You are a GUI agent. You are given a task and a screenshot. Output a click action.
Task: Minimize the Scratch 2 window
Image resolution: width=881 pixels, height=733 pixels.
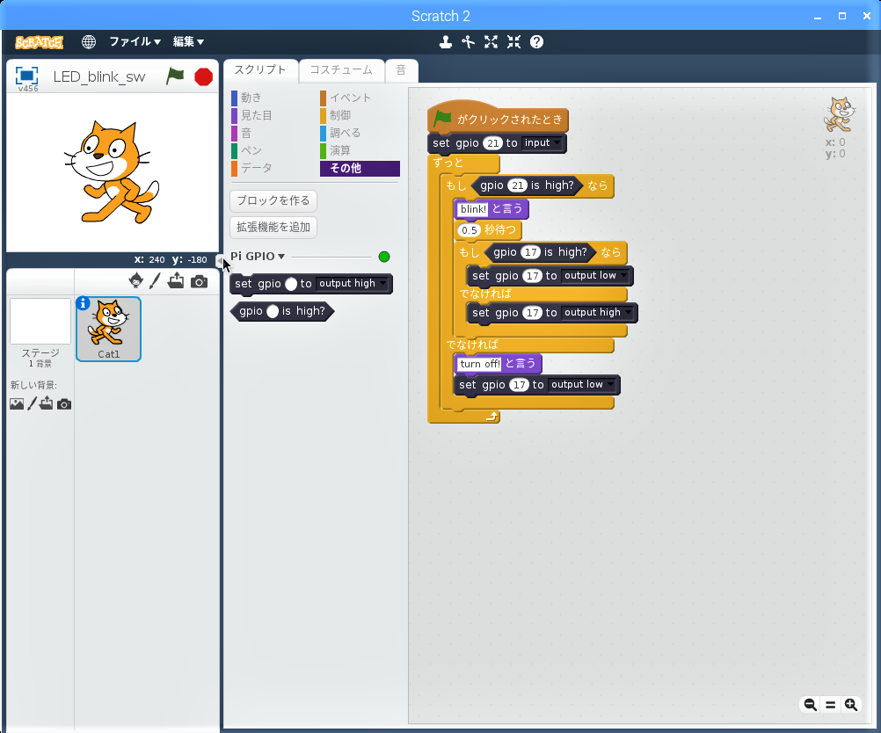click(818, 17)
